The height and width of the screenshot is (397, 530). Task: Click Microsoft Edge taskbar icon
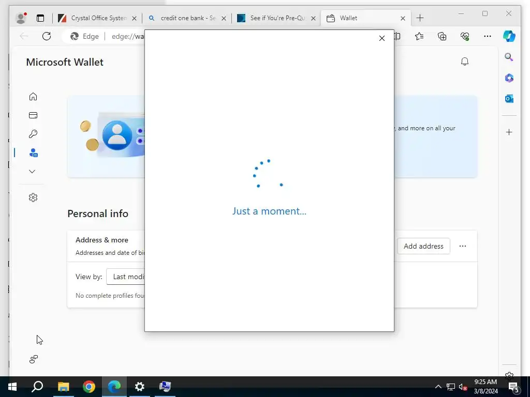coord(114,387)
